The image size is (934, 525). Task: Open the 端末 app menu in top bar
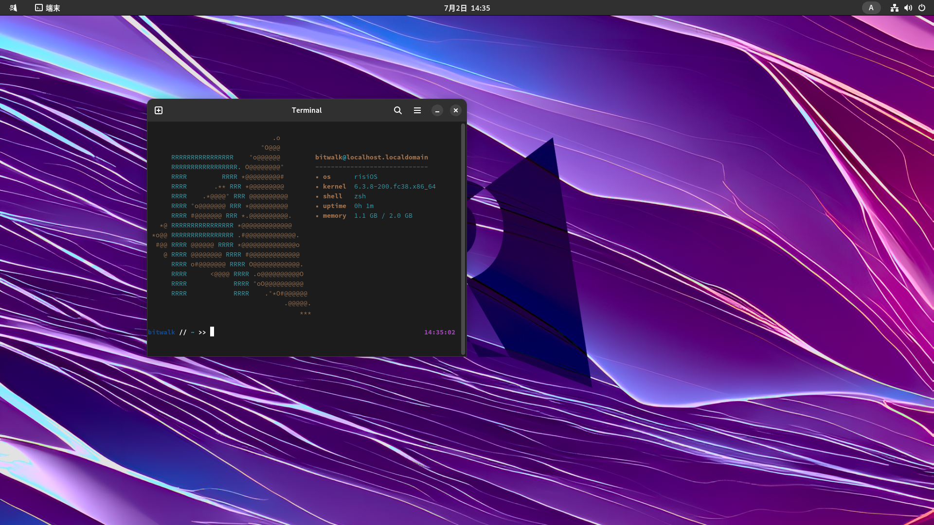click(48, 8)
